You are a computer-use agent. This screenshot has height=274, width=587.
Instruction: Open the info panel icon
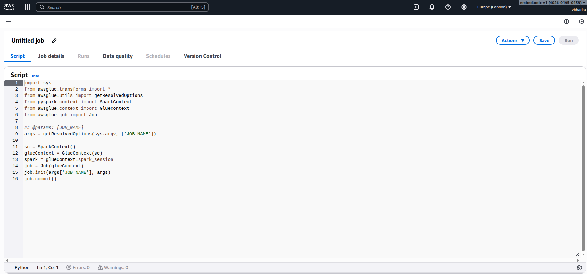pos(566,21)
